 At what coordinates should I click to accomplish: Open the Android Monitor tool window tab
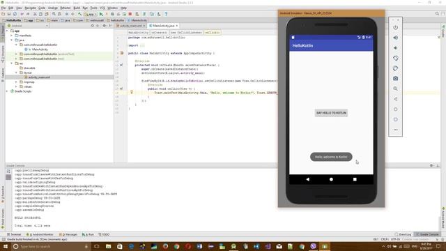click(x=40, y=234)
